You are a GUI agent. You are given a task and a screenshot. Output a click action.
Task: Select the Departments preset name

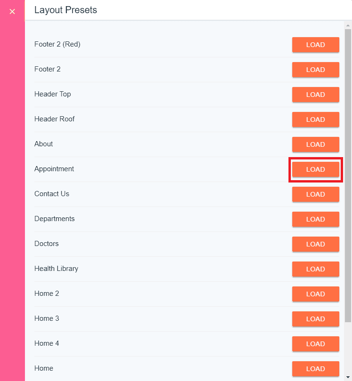[x=54, y=219]
